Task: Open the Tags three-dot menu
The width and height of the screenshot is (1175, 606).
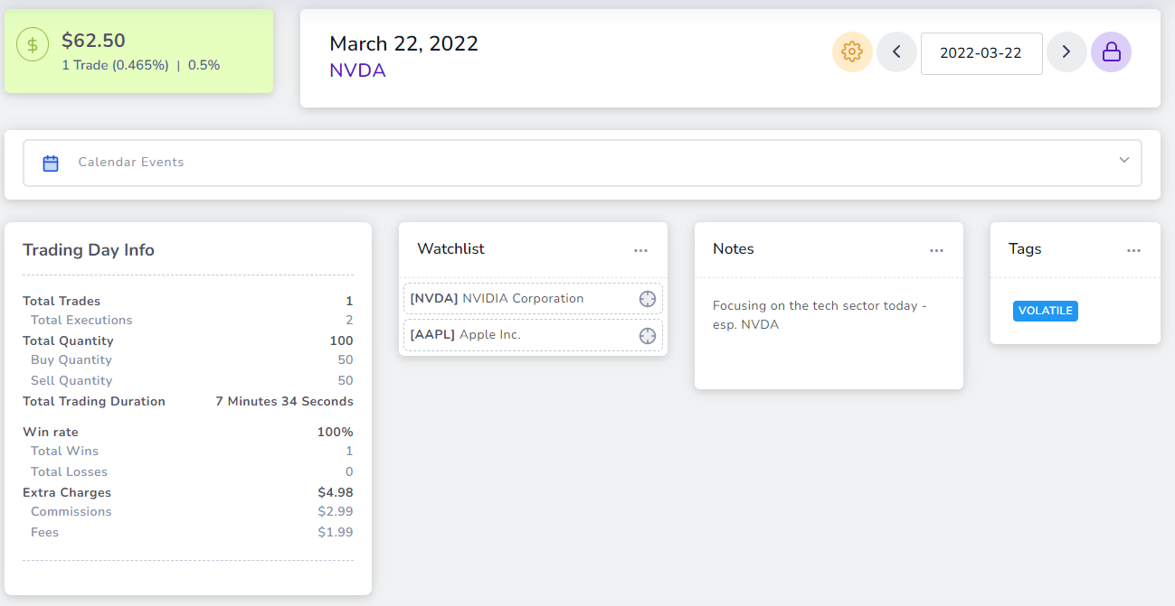Action: point(1133,250)
